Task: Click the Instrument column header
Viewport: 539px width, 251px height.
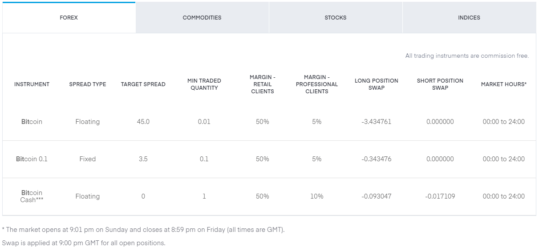Action: tap(32, 84)
